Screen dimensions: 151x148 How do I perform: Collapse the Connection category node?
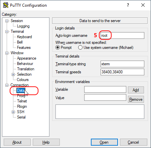point(7,85)
